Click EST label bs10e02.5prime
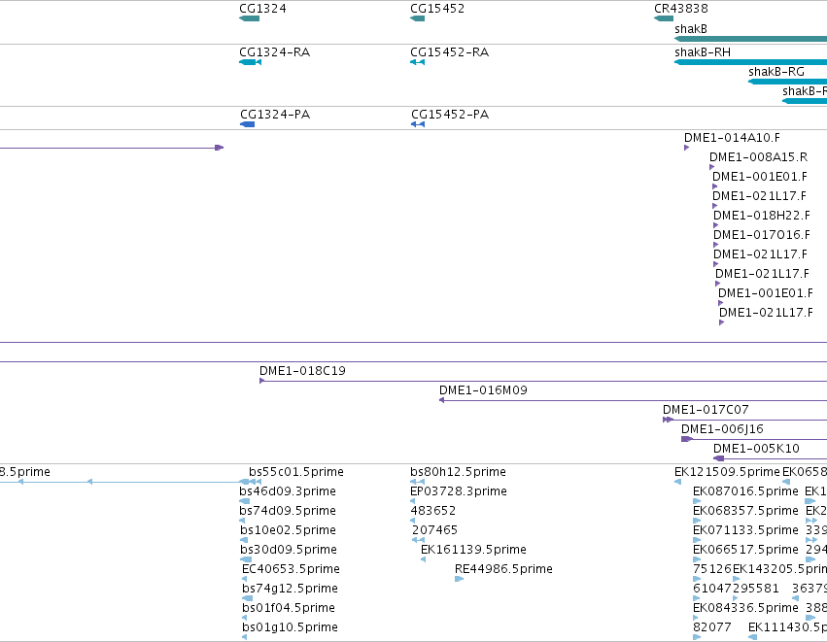Screen dimensions: 827x642 click(x=288, y=530)
